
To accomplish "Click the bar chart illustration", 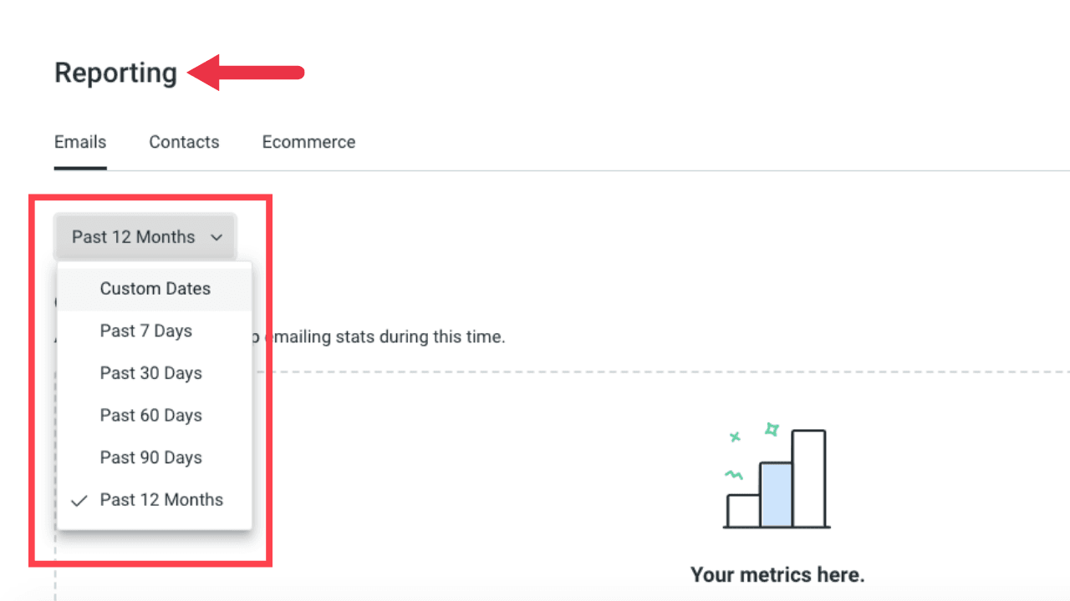I will click(777, 478).
